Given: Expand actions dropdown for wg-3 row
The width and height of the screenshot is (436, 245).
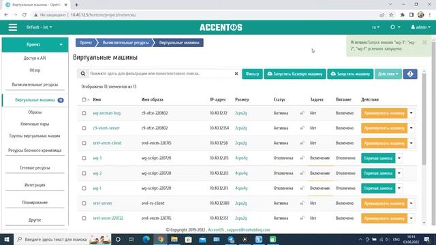Looking at the screenshot, I should (399, 158).
